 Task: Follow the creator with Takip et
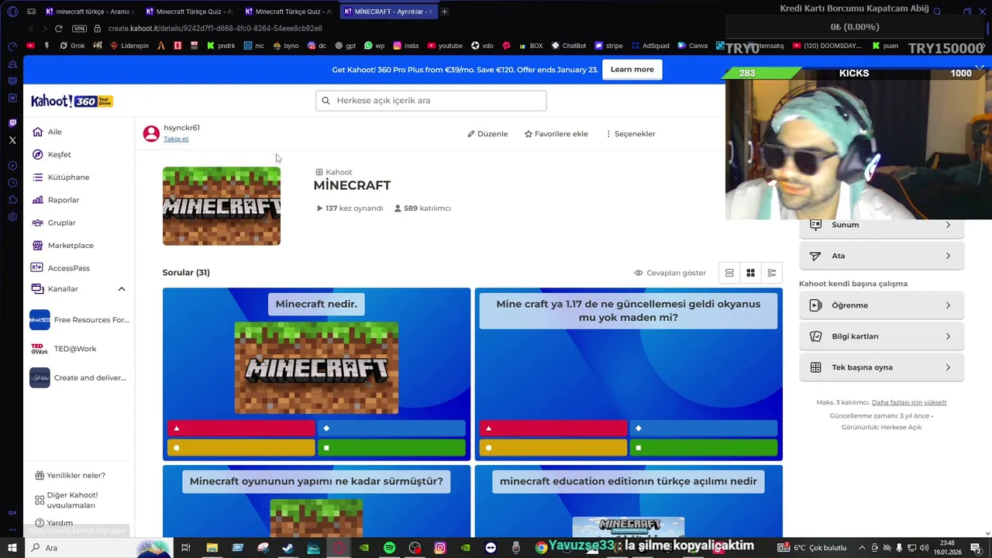click(176, 139)
